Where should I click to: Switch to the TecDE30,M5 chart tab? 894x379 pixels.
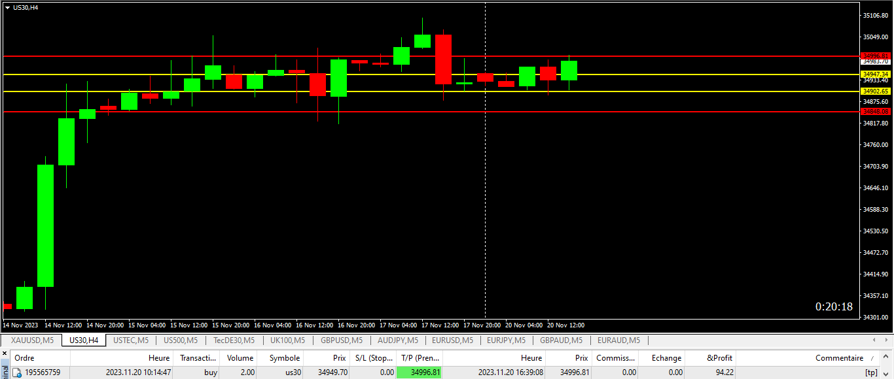234,340
